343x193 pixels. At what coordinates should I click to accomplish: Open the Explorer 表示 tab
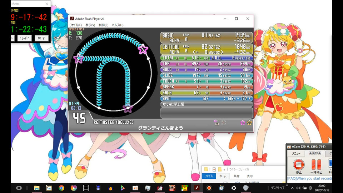[x=250, y=176]
